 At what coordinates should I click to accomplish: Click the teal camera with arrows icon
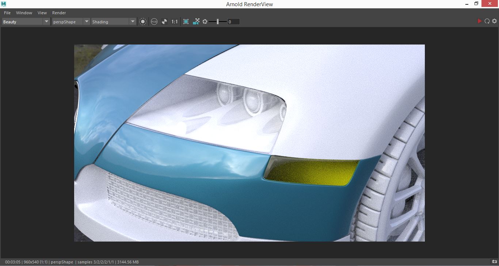coord(196,22)
